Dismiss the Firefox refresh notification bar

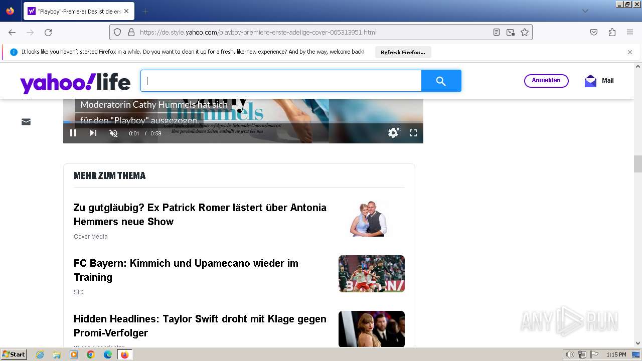tap(630, 52)
